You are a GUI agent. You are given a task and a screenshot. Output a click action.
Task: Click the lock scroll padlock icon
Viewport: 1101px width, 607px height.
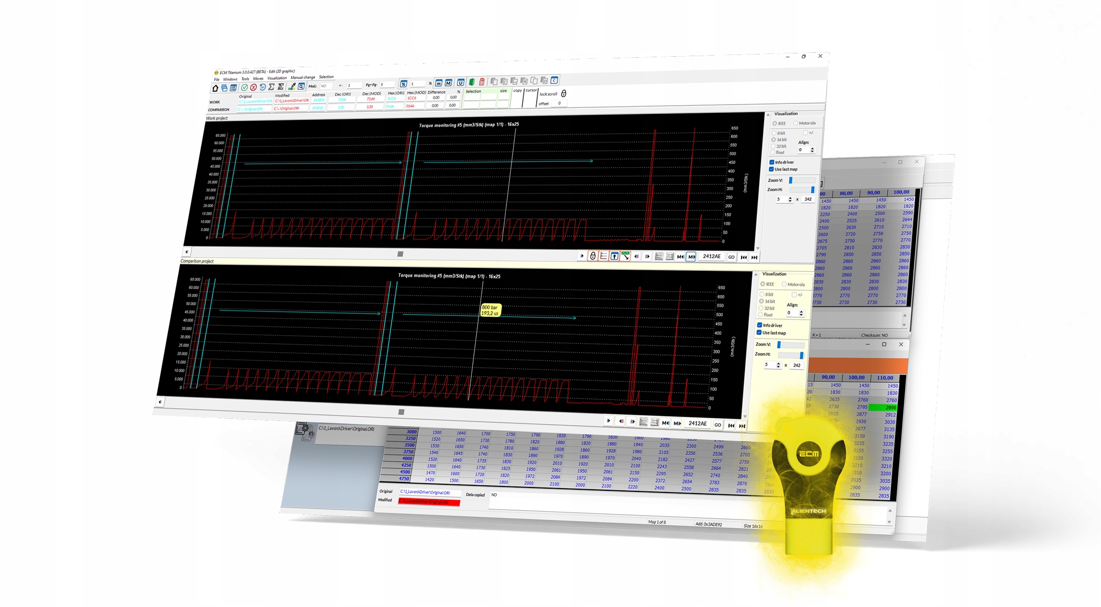click(563, 94)
